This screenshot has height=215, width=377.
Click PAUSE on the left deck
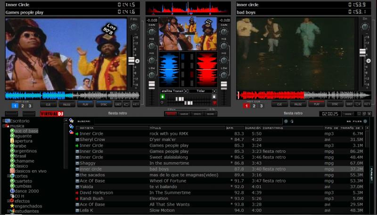[x=67, y=104]
